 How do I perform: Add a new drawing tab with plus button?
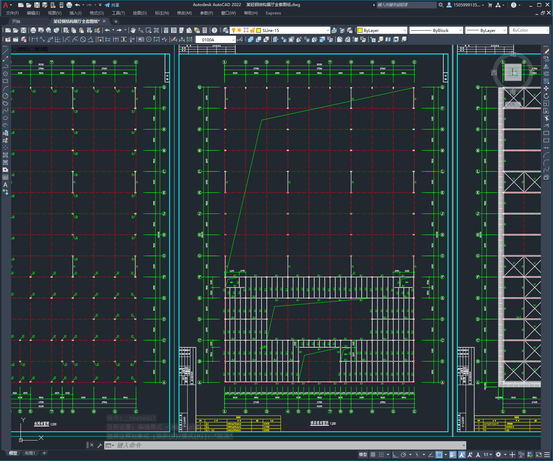(x=116, y=21)
